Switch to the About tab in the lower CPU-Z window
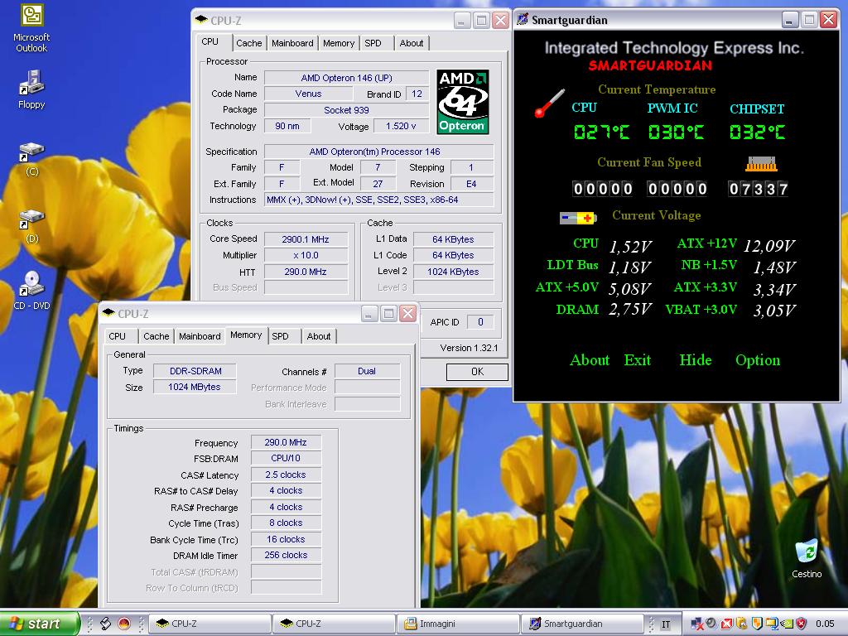The image size is (848, 636). pos(319,336)
